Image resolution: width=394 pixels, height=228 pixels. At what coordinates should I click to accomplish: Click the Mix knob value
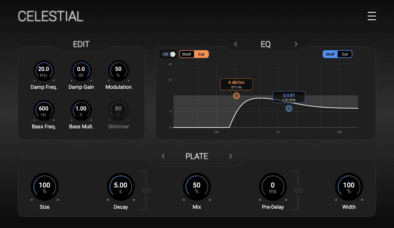pyautogui.click(x=196, y=186)
